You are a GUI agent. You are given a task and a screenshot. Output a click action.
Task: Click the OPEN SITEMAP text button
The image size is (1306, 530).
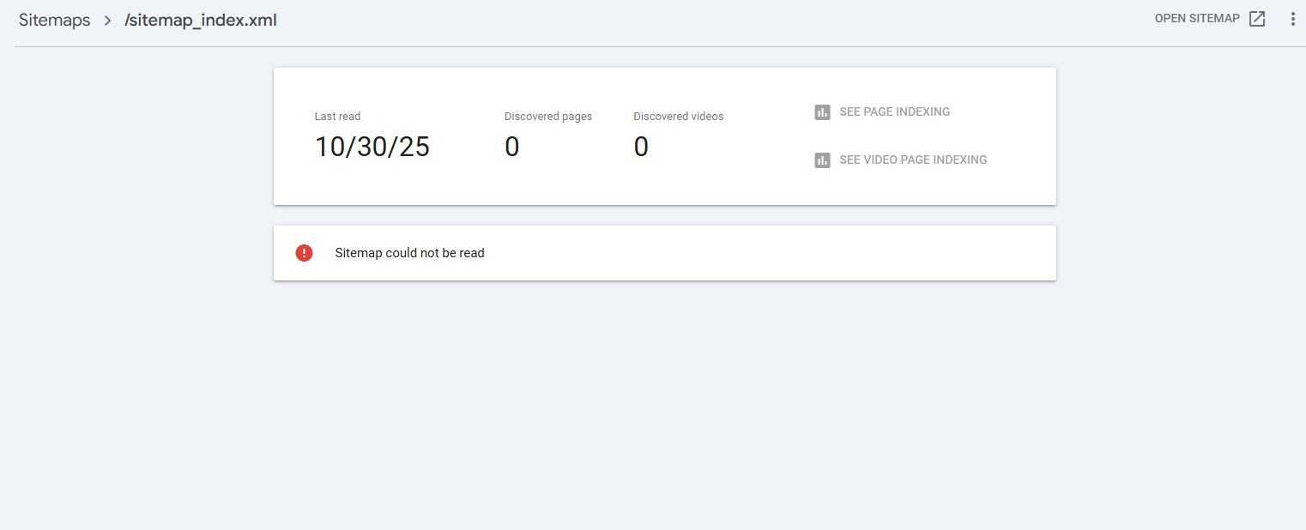point(1197,19)
